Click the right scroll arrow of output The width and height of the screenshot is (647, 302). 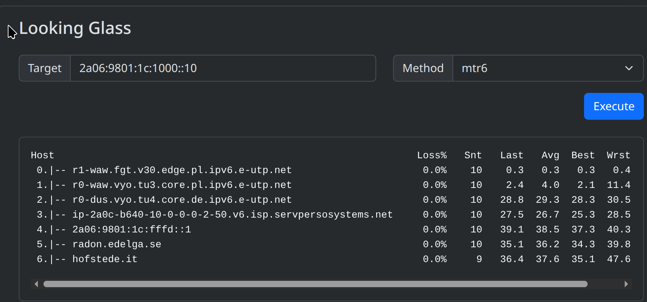pyautogui.click(x=626, y=284)
